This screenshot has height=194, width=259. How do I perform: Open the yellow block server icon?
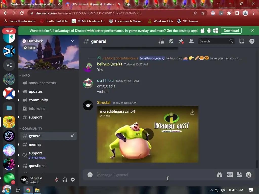click(9, 122)
